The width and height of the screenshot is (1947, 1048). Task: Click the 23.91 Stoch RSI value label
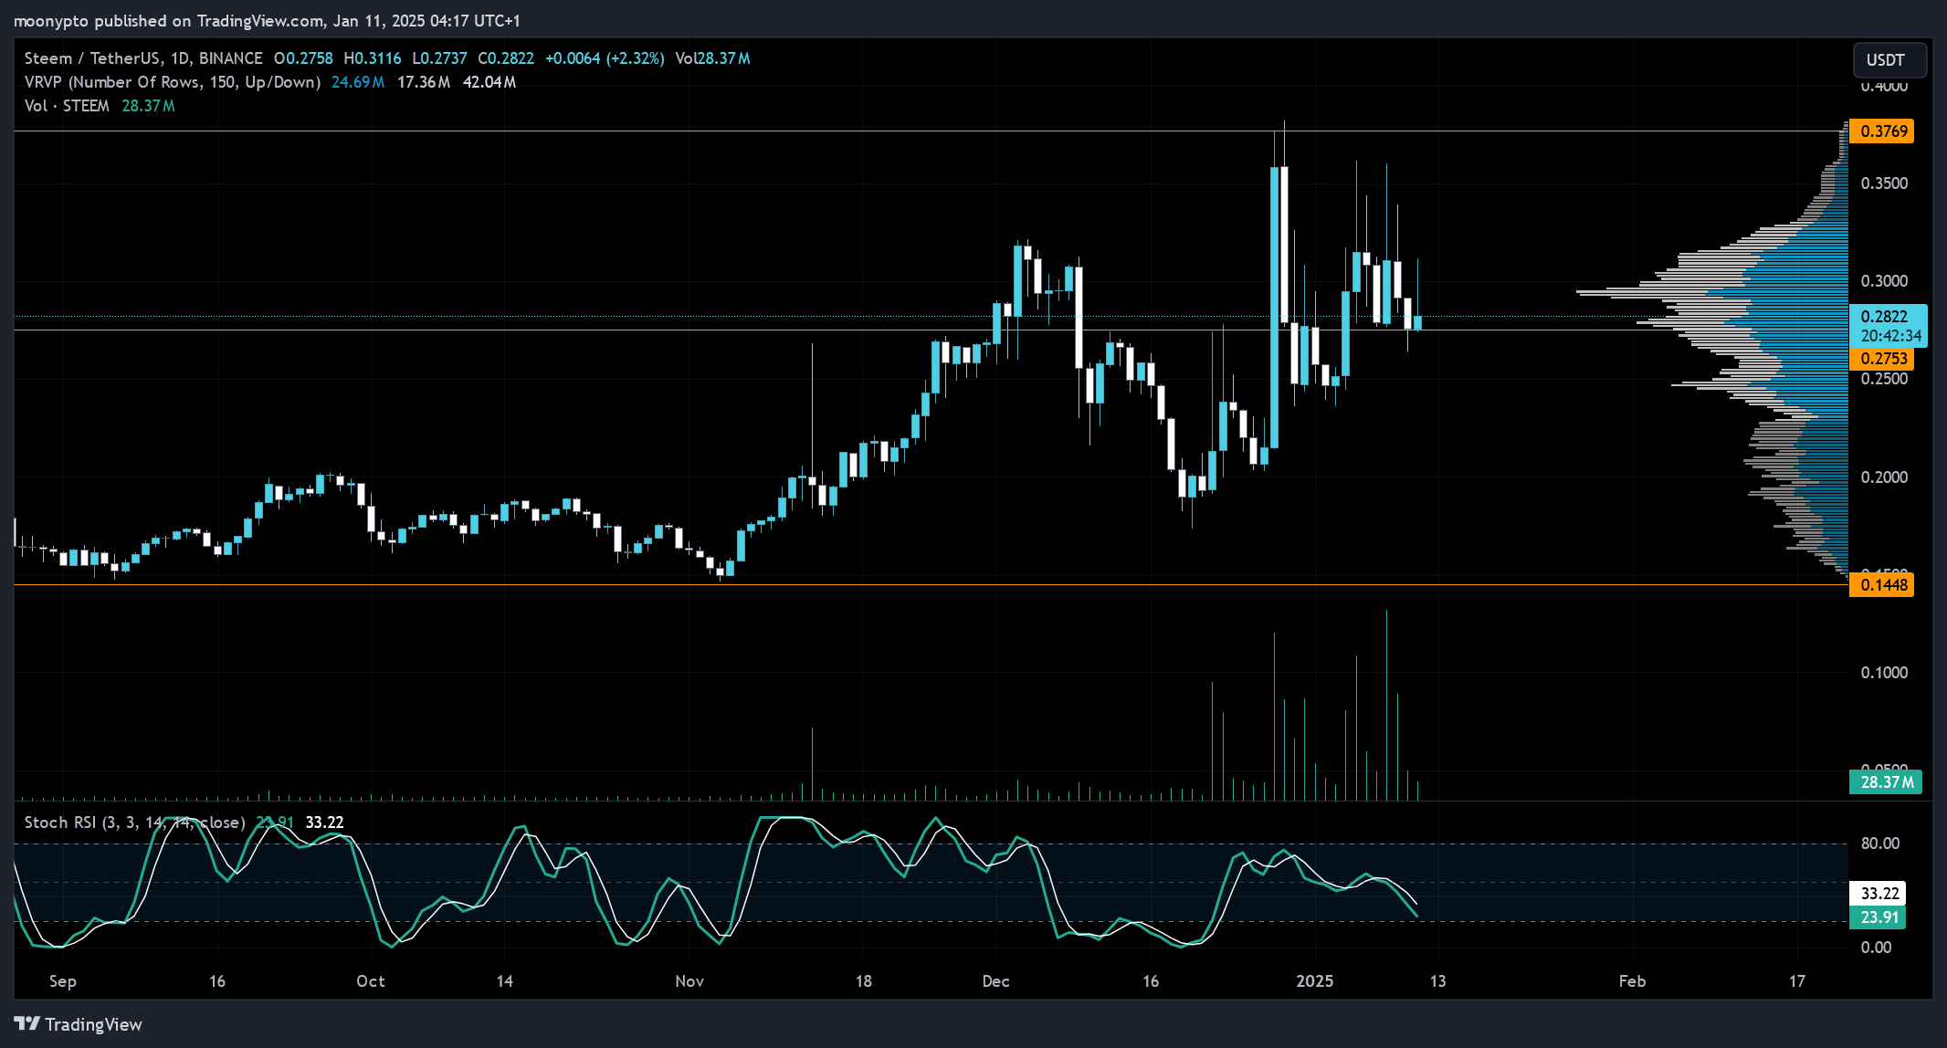coord(1879,917)
